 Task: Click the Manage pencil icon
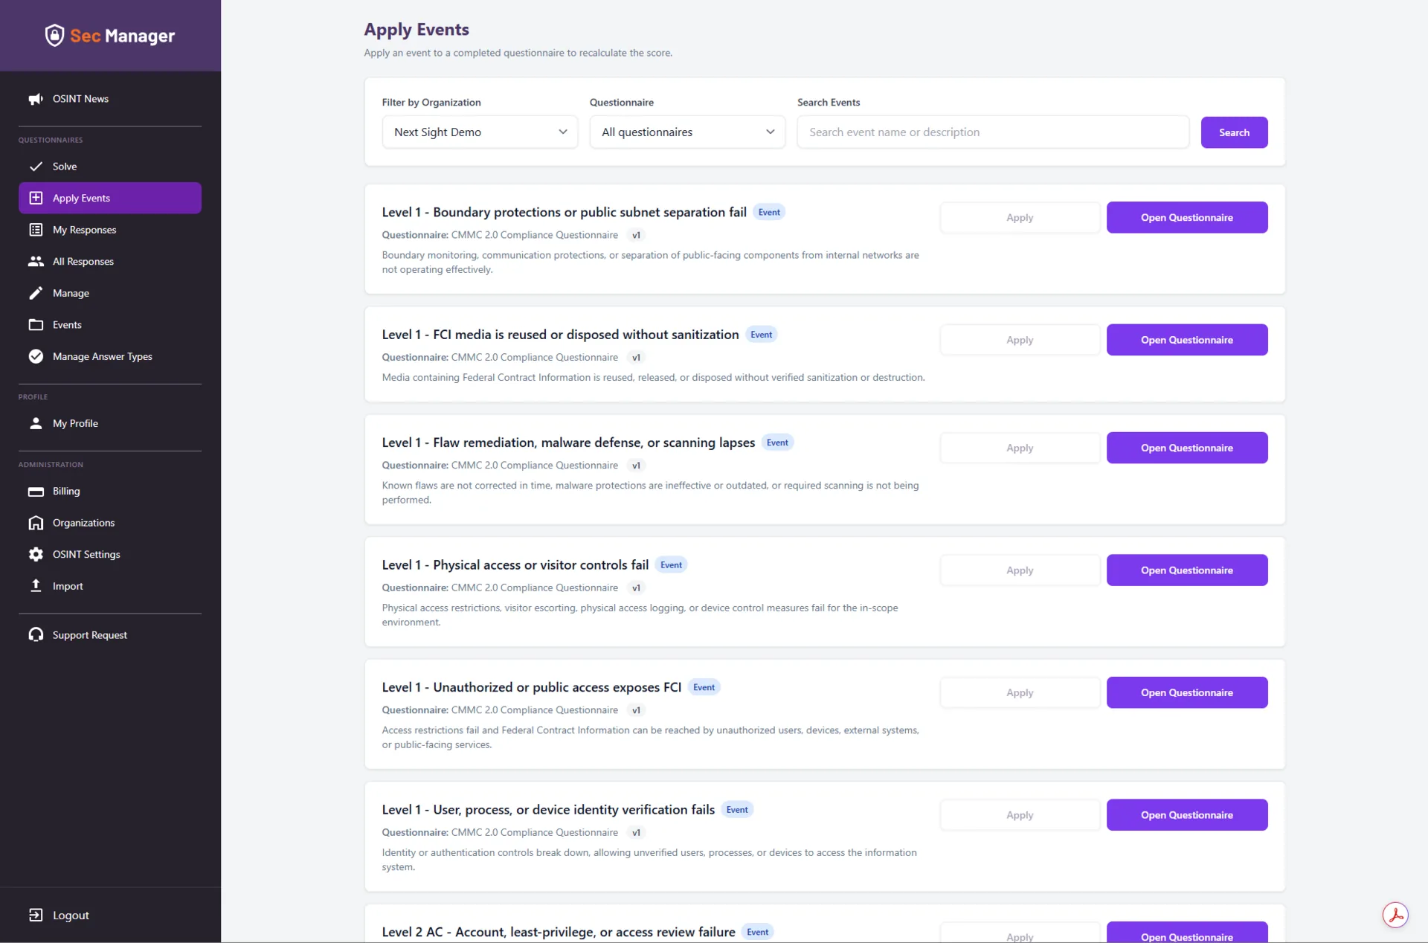(36, 293)
